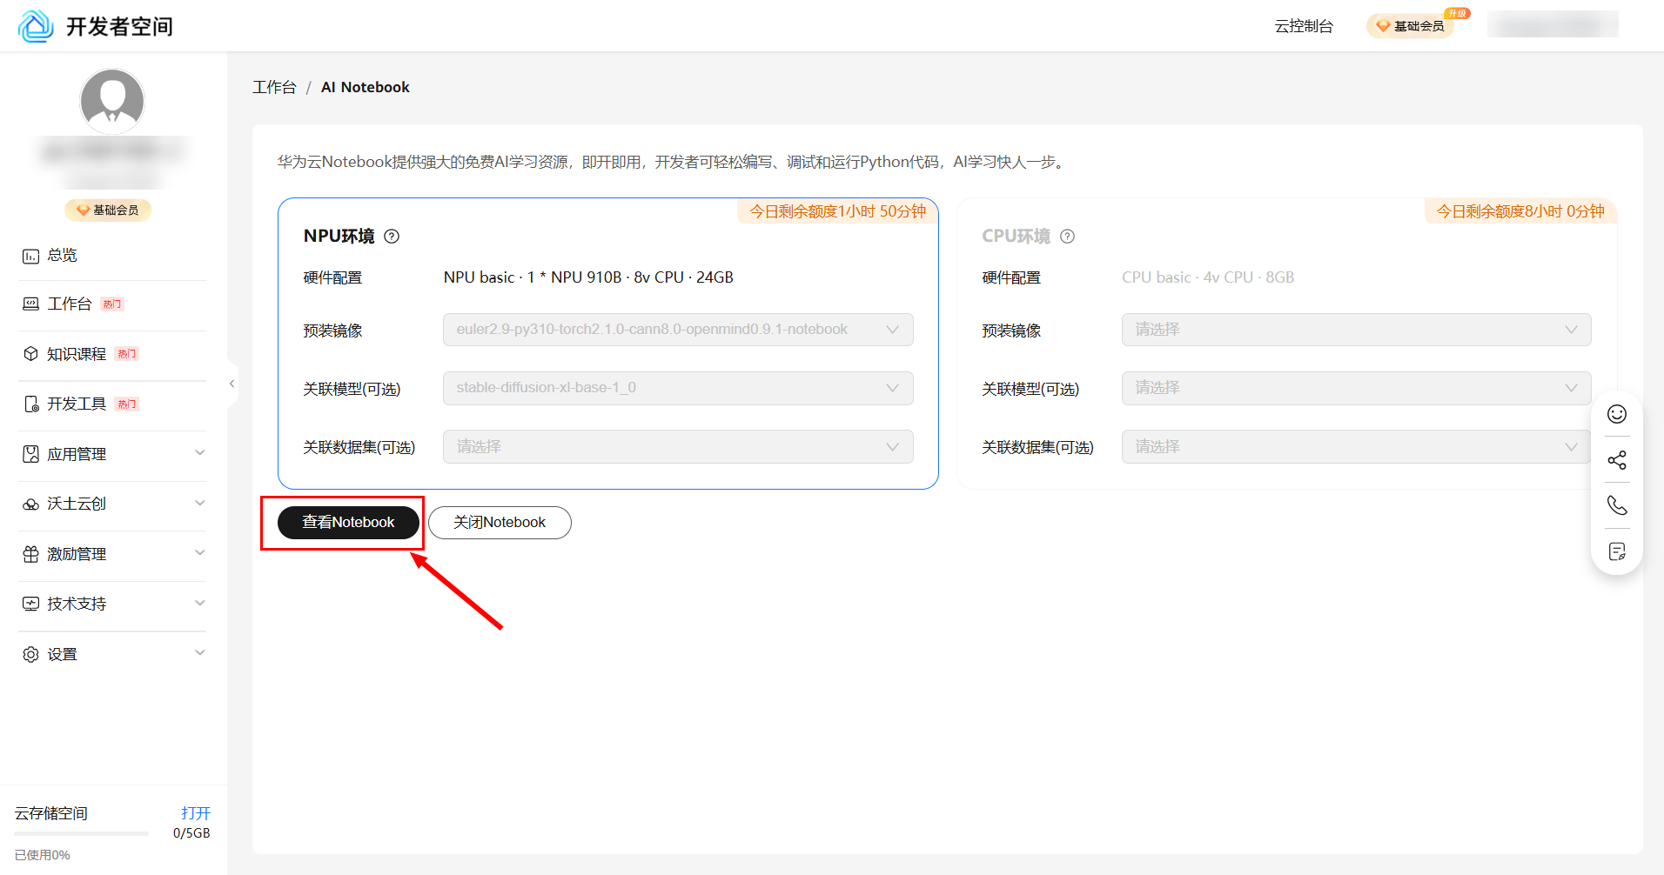
Task: Click the 沃土云创 cloud icon
Action: [x=30, y=504]
